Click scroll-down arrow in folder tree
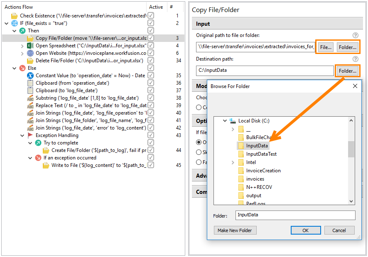 (x=351, y=201)
